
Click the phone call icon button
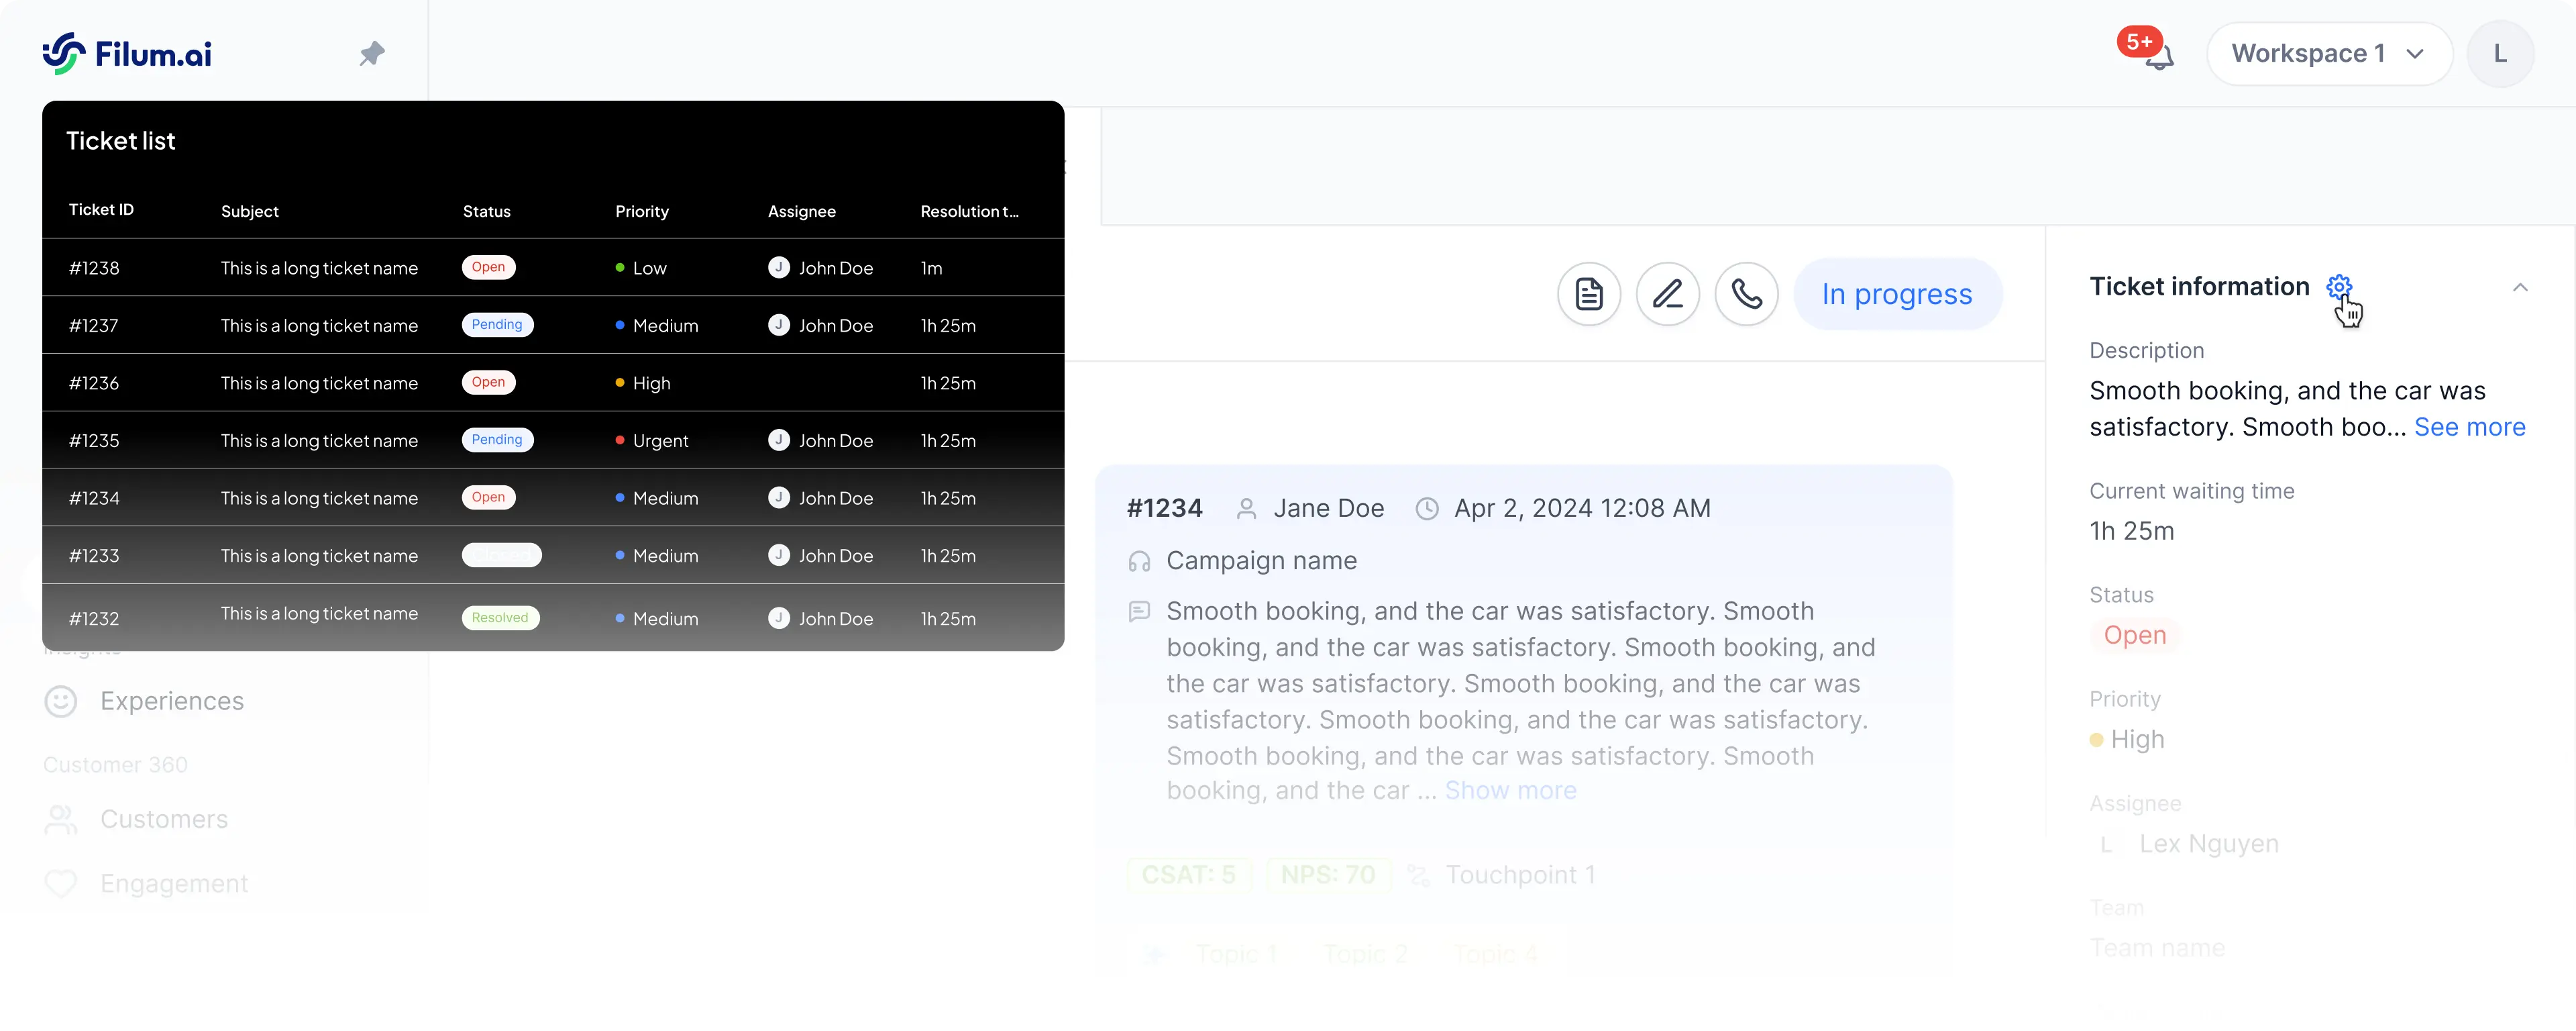[x=1746, y=294]
